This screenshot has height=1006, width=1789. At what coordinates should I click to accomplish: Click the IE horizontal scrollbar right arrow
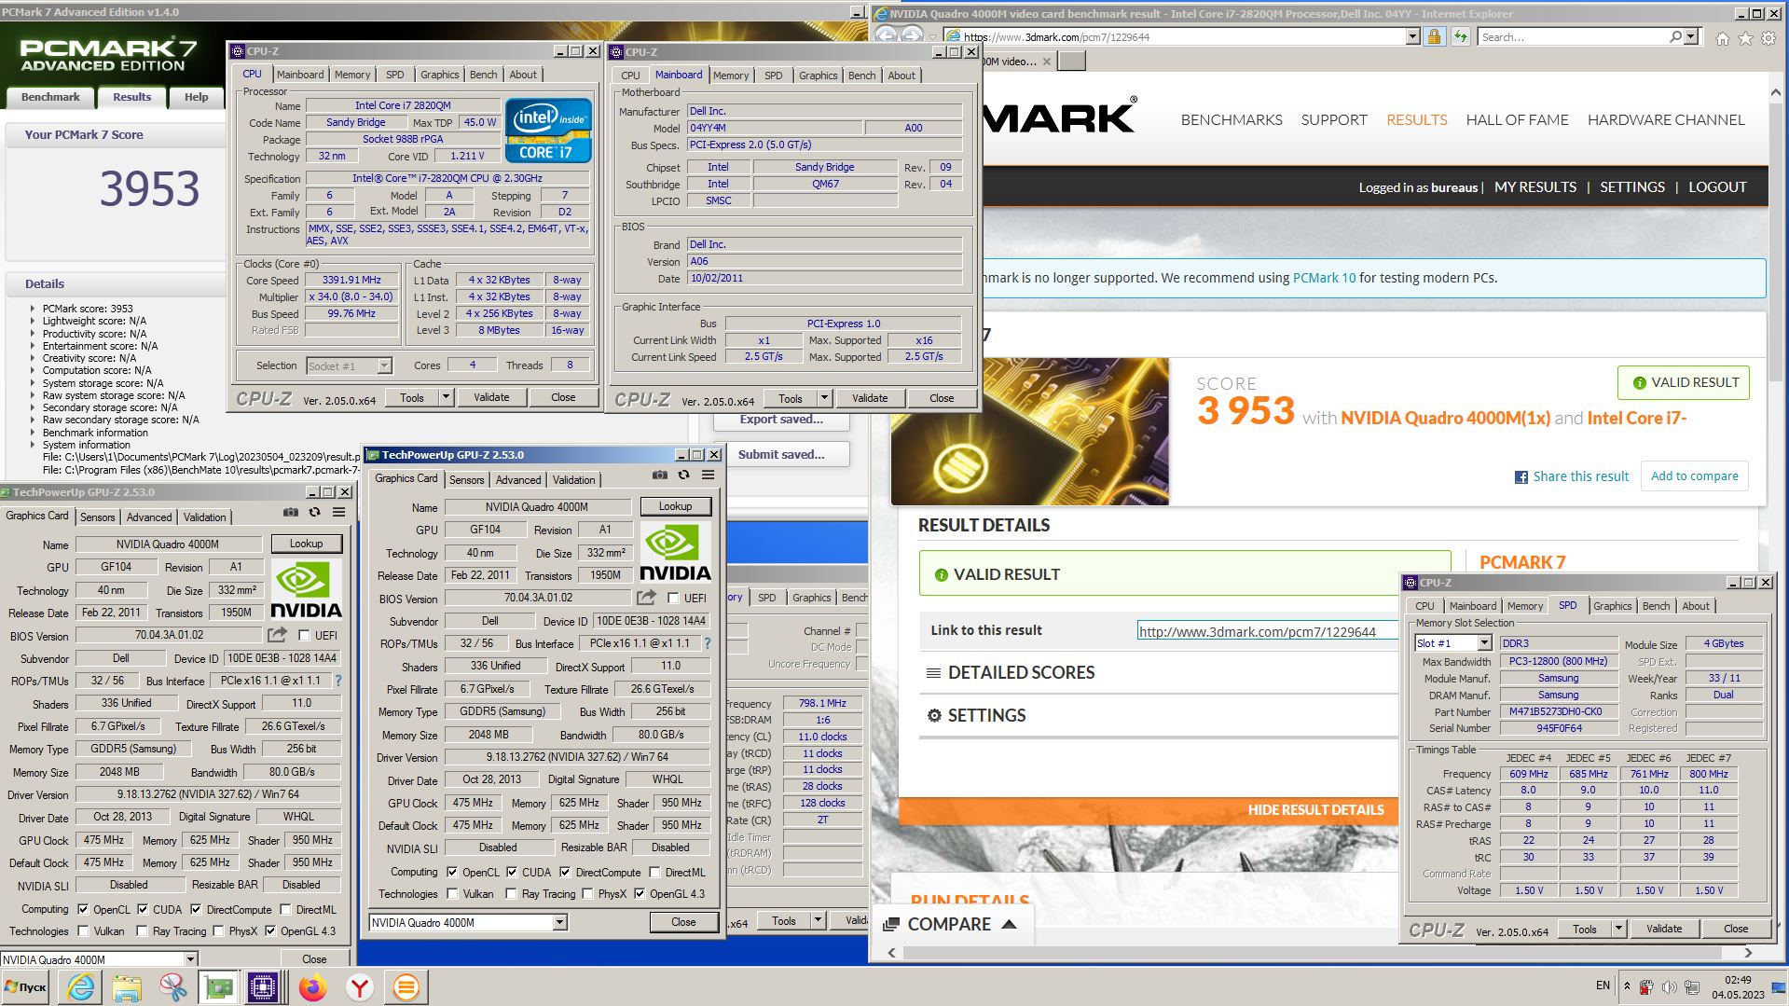1748,952
